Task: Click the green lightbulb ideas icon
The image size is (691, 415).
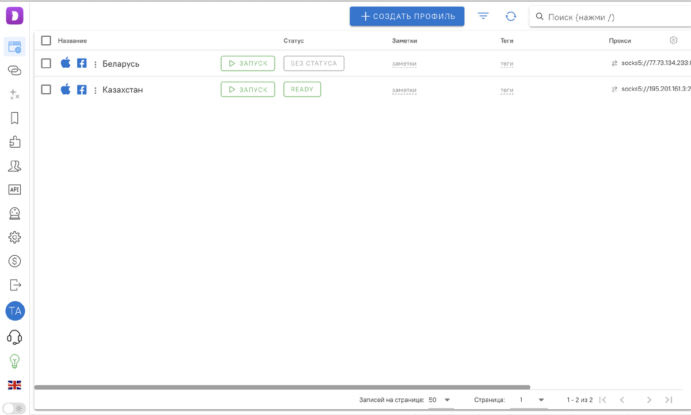Action: pos(14,361)
